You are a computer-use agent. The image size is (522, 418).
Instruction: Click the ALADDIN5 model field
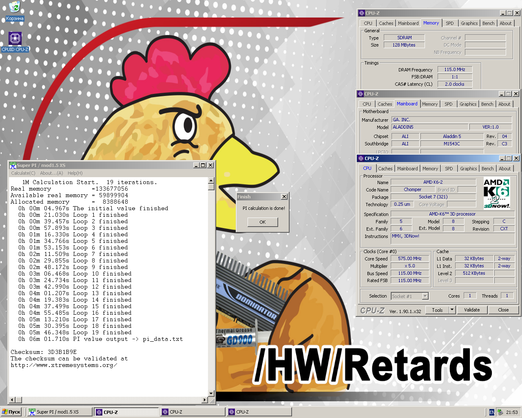[x=430, y=127]
